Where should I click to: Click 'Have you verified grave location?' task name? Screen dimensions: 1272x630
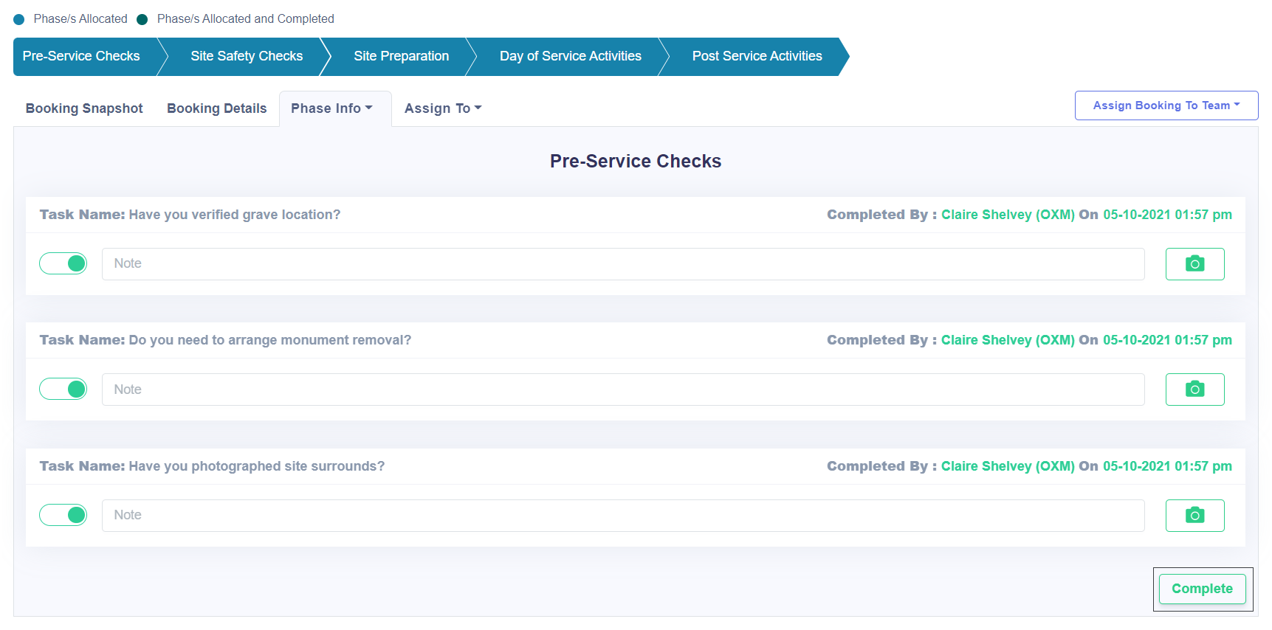coord(235,215)
